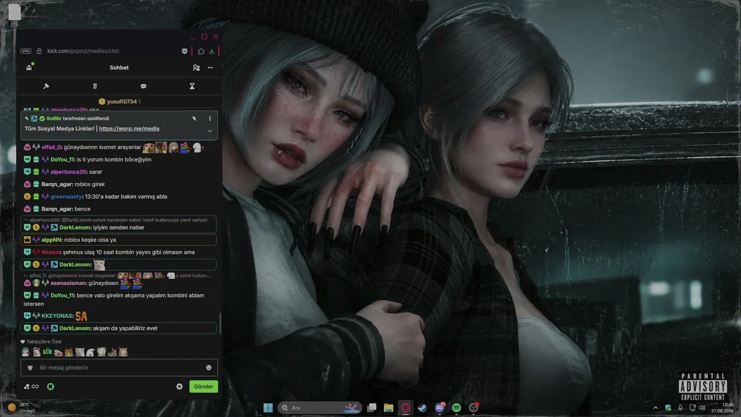Expand the system tray hidden icons chevron
The image size is (741, 417).
(x=656, y=408)
